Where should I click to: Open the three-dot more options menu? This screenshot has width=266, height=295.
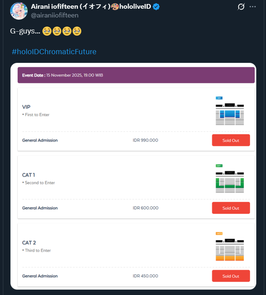point(253,7)
